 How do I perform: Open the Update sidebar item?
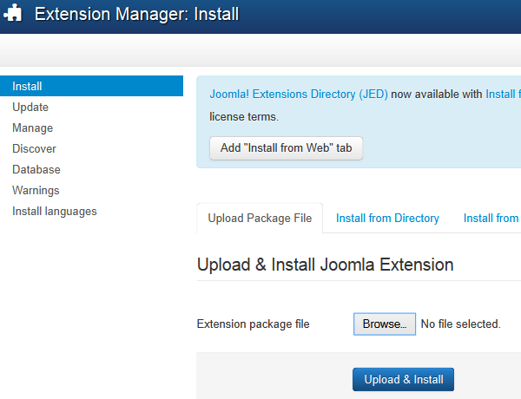point(30,108)
